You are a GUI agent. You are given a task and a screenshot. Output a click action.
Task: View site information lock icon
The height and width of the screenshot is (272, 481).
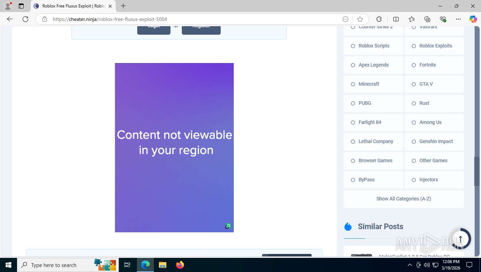(x=45, y=19)
